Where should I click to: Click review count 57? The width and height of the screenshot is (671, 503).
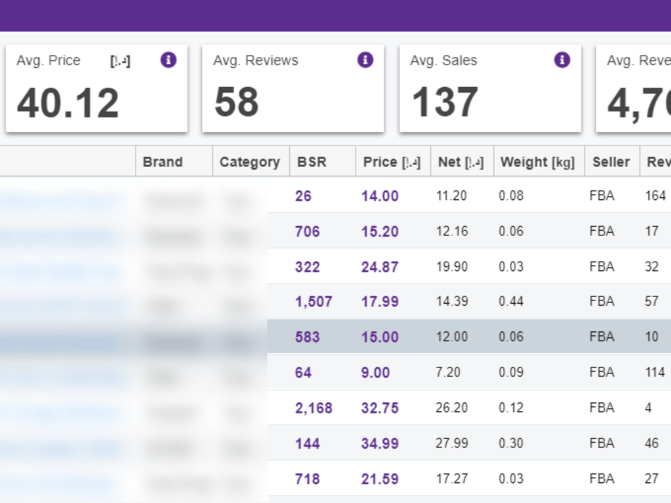tap(652, 301)
